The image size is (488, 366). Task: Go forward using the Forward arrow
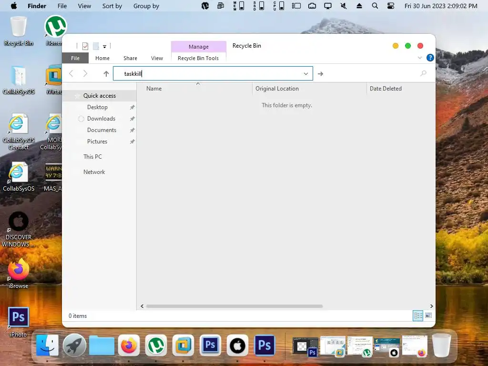(85, 73)
